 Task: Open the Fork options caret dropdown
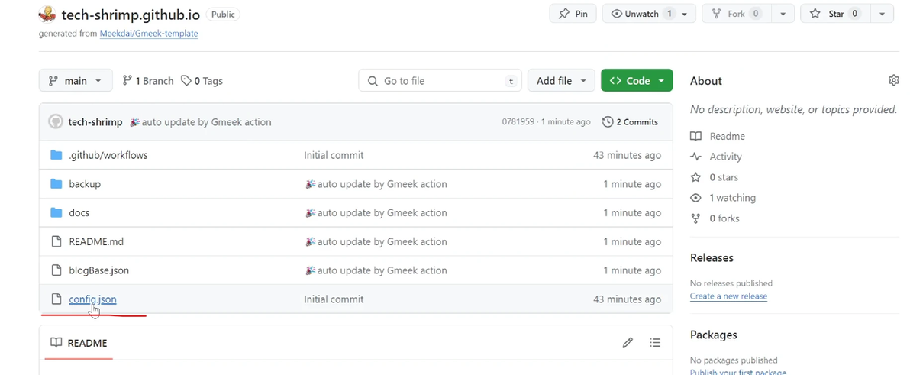(783, 14)
